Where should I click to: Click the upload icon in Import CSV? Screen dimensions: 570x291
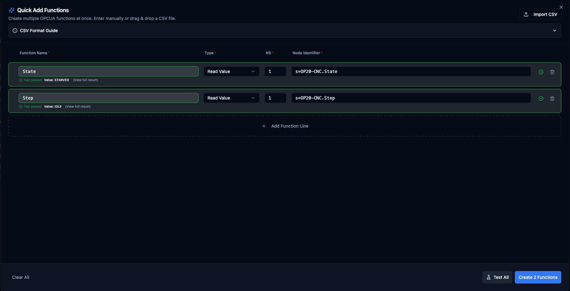pyautogui.click(x=526, y=14)
